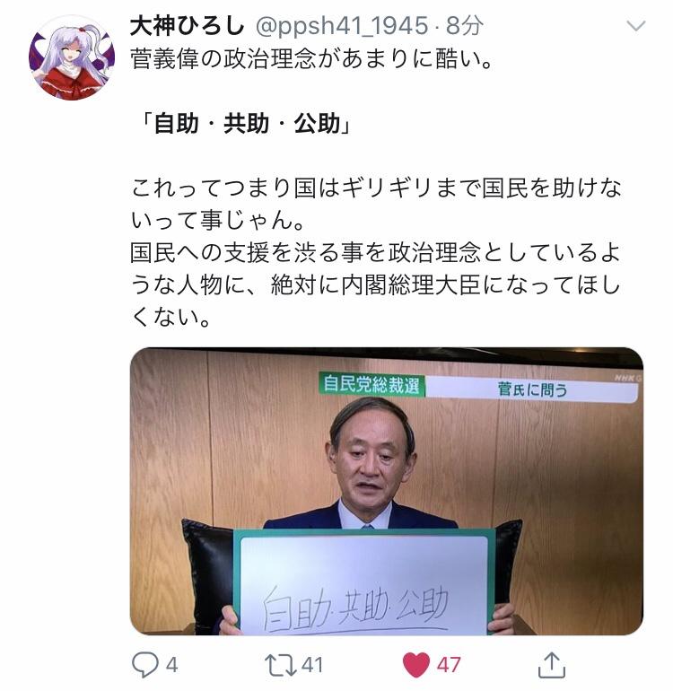Screen dimensions: 673x691
Task: Tap the 自民党総裁選 banner in photo
Action: click(x=371, y=385)
